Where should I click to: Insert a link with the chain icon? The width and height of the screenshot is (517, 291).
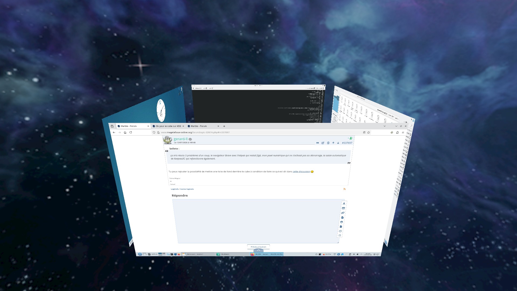pyautogui.click(x=343, y=213)
